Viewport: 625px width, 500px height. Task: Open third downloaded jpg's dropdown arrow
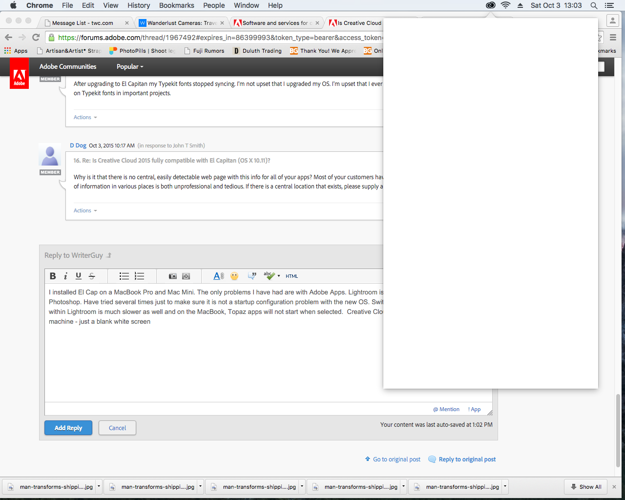click(302, 486)
